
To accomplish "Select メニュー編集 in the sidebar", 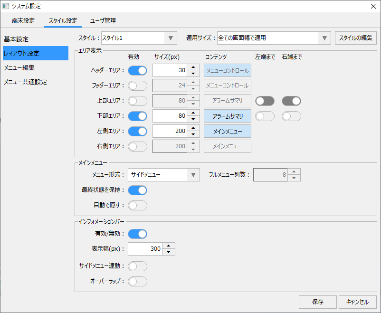I will (x=19, y=67).
